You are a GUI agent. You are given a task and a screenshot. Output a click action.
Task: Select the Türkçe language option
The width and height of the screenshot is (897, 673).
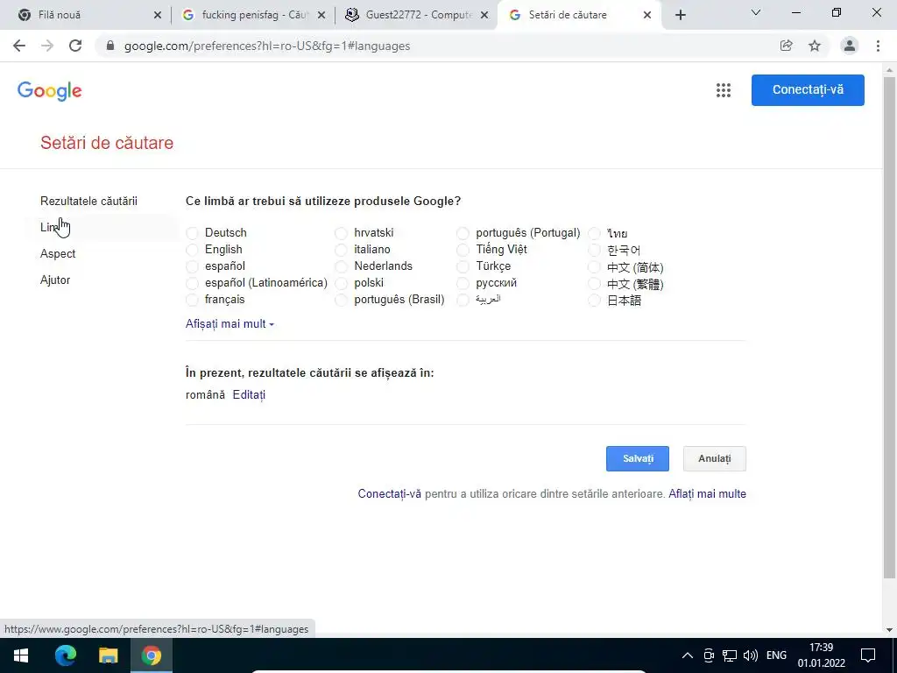(x=463, y=266)
